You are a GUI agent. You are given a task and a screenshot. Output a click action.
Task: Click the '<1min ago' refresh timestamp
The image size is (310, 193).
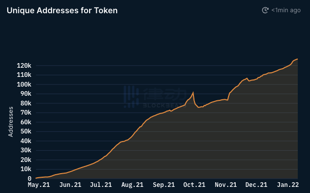tap(286, 10)
